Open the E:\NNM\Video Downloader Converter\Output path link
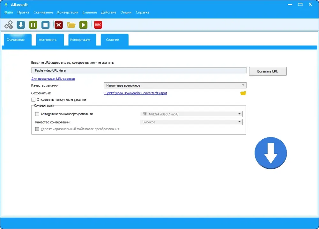Screen dimensions: 319x229 pyautogui.click(x=135, y=93)
